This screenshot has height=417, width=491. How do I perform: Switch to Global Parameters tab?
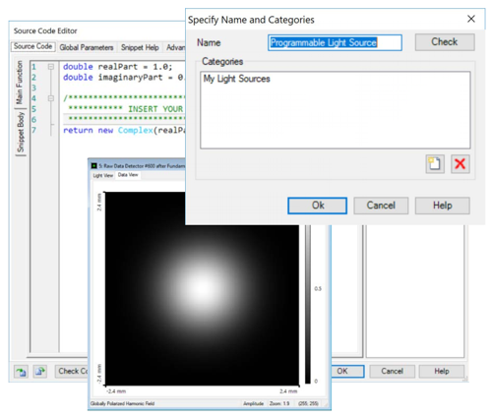[87, 47]
